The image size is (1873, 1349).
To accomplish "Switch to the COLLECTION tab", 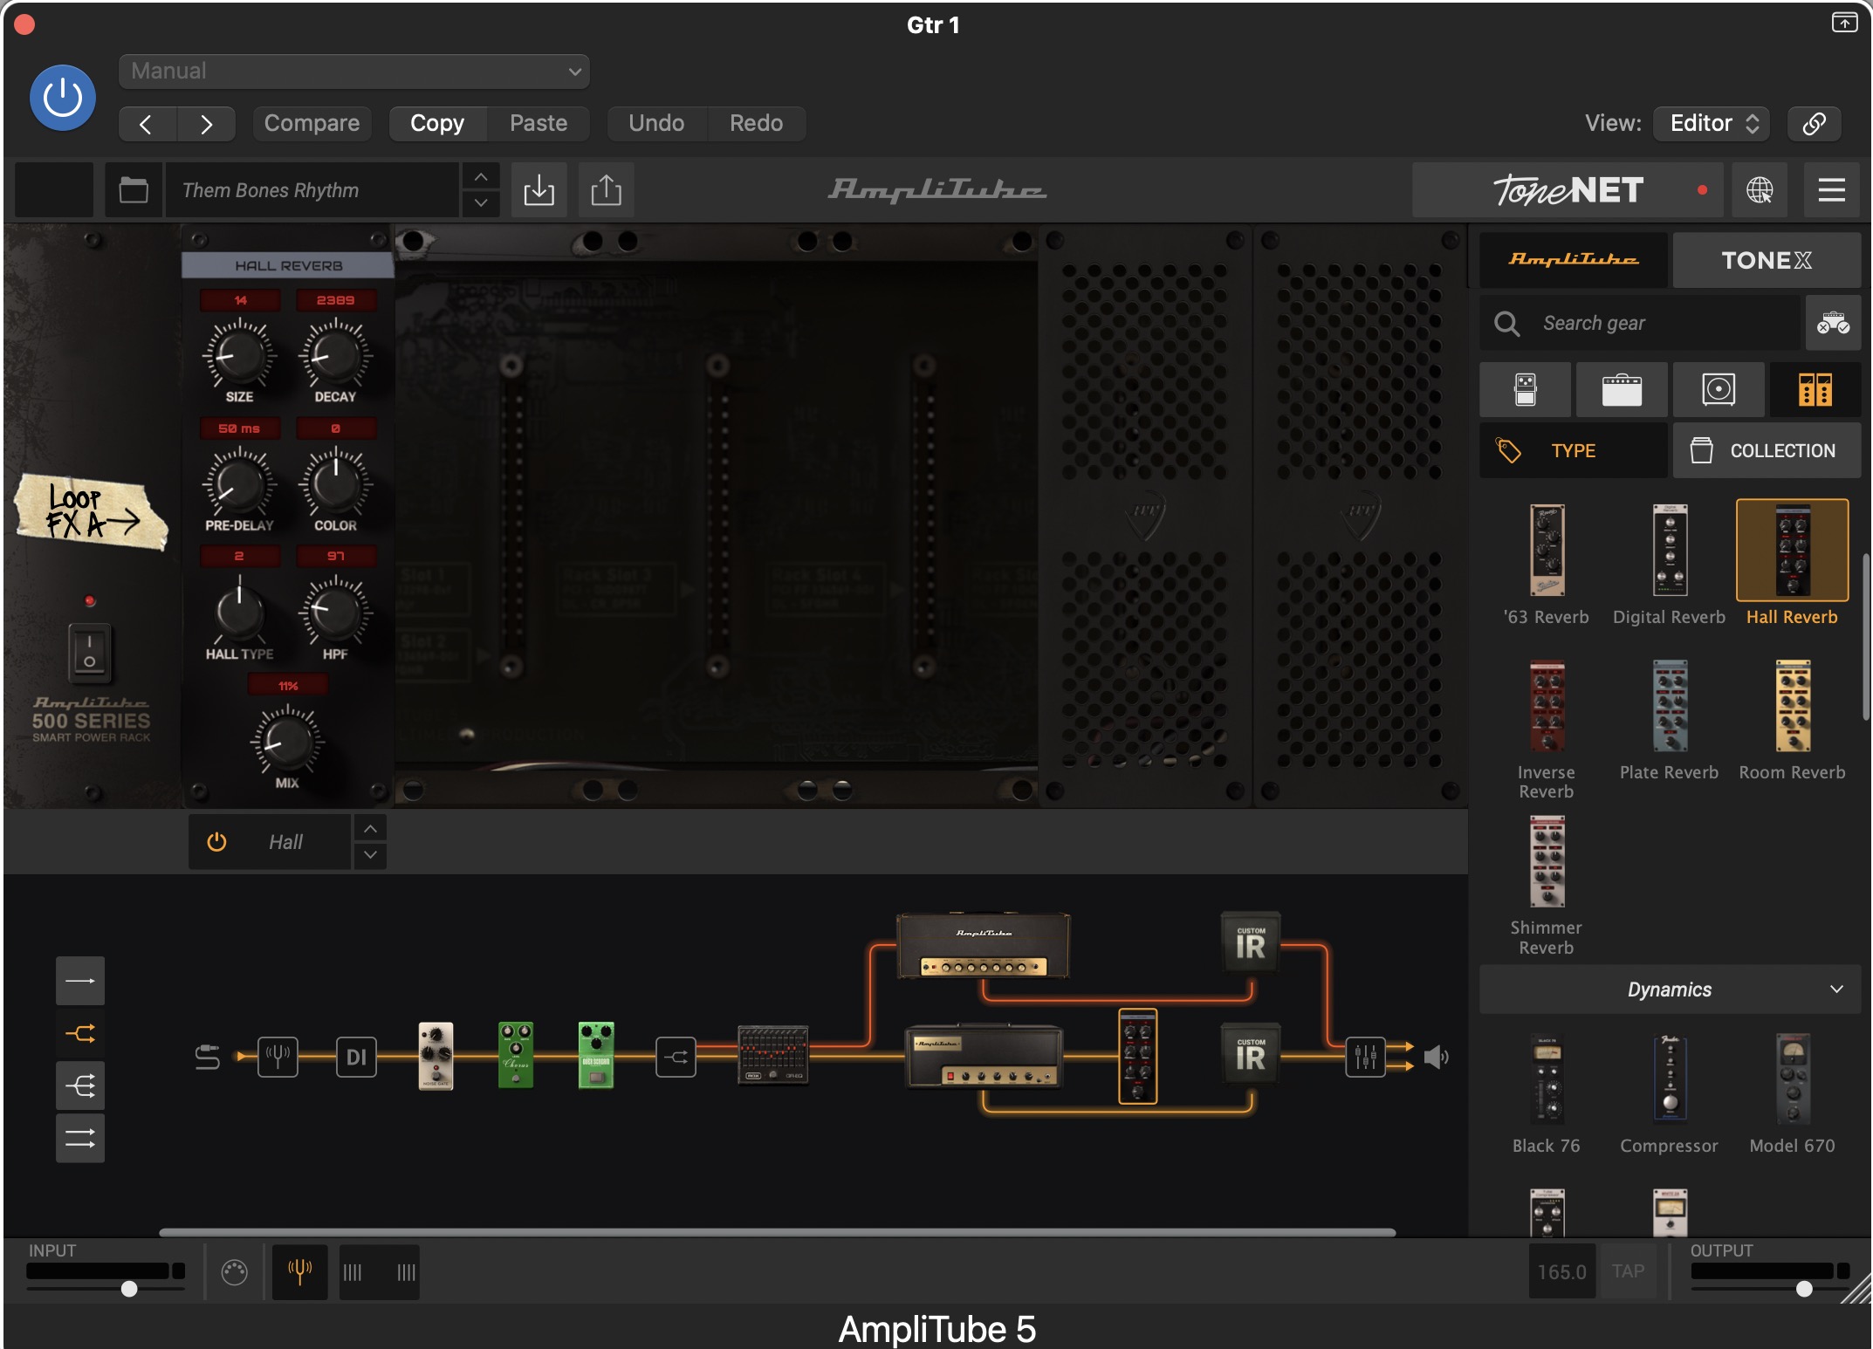I will pyautogui.click(x=1766, y=451).
